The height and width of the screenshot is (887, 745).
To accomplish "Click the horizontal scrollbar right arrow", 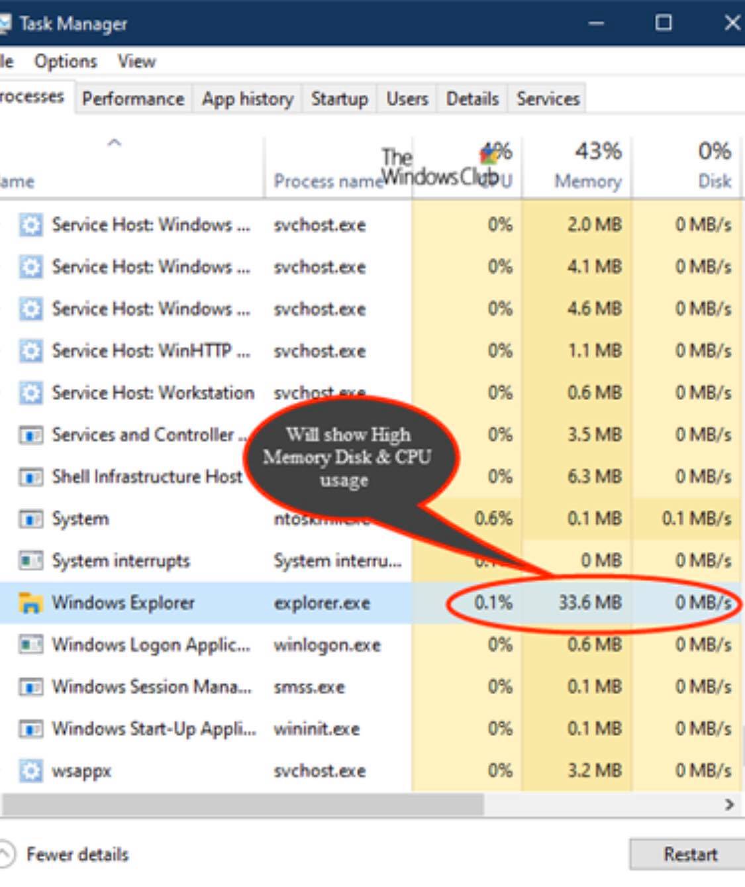I will (x=730, y=805).
